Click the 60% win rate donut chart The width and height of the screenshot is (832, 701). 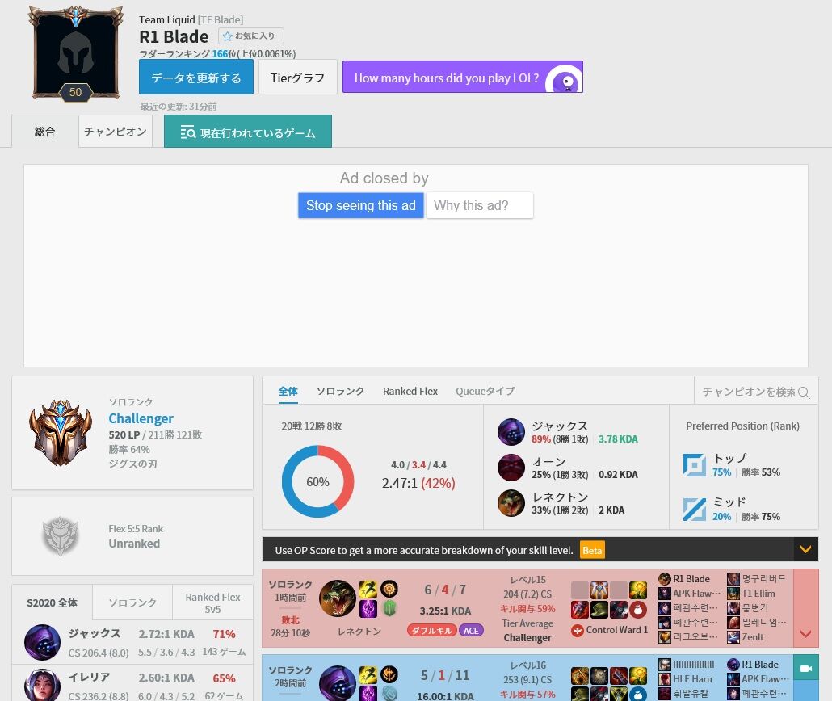tap(317, 481)
